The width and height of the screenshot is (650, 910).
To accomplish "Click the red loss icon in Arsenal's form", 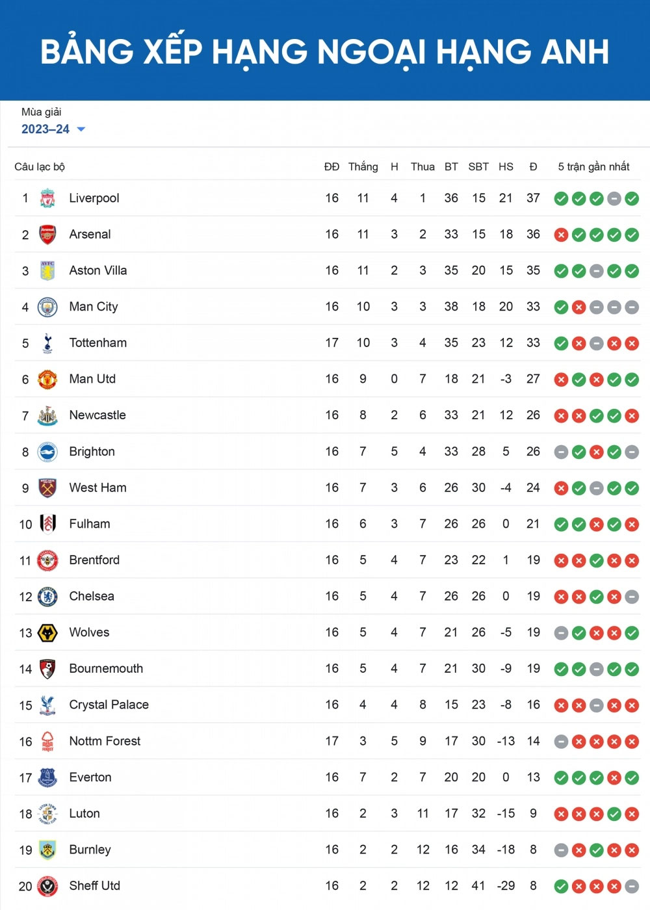I will [x=562, y=235].
